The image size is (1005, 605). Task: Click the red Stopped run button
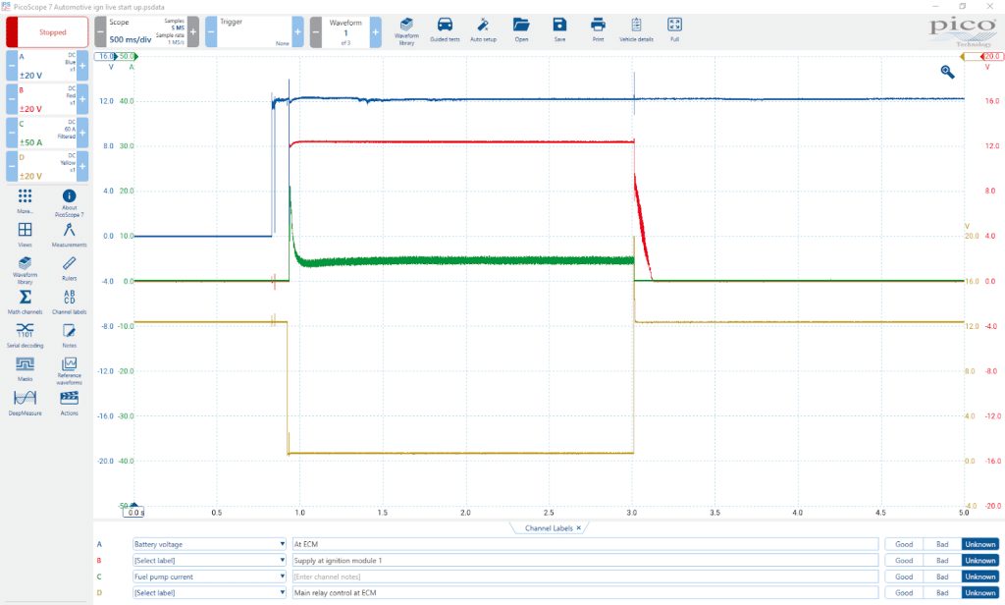[x=47, y=32]
